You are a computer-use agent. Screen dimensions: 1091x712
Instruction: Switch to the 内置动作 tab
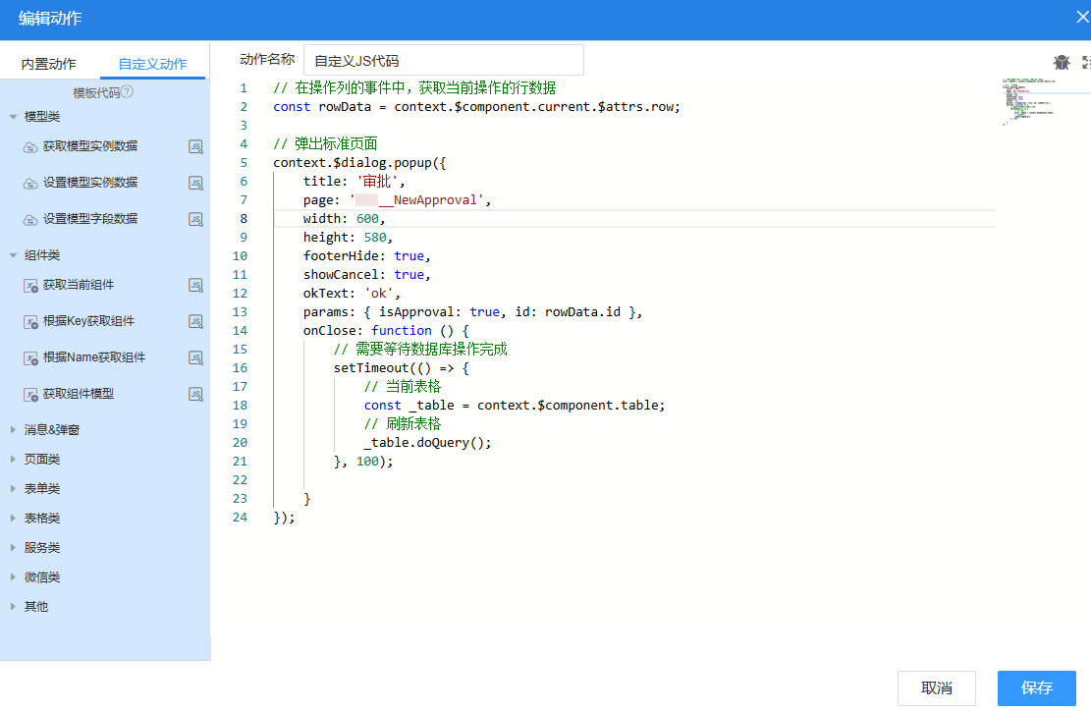pos(49,64)
